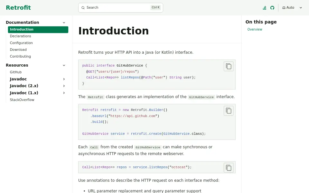The height and width of the screenshot is (193, 309).
Task: Expand the Javadoc (2.x) sidebar group
Action: pyautogui.click(x=64, y=86)
